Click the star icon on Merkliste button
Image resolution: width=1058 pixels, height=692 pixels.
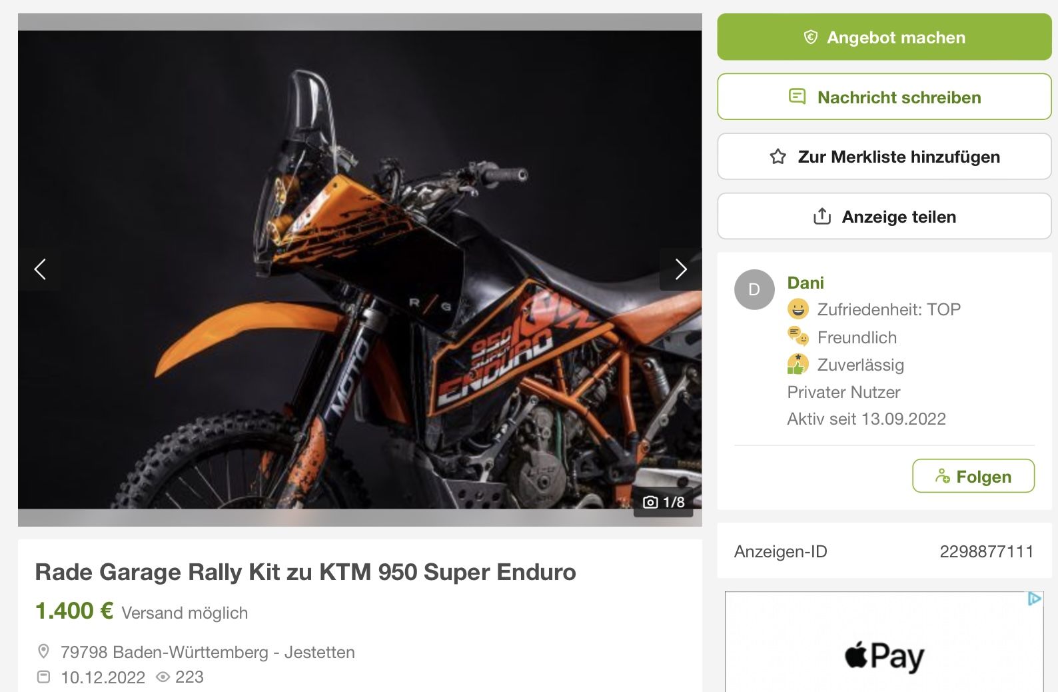778,157
